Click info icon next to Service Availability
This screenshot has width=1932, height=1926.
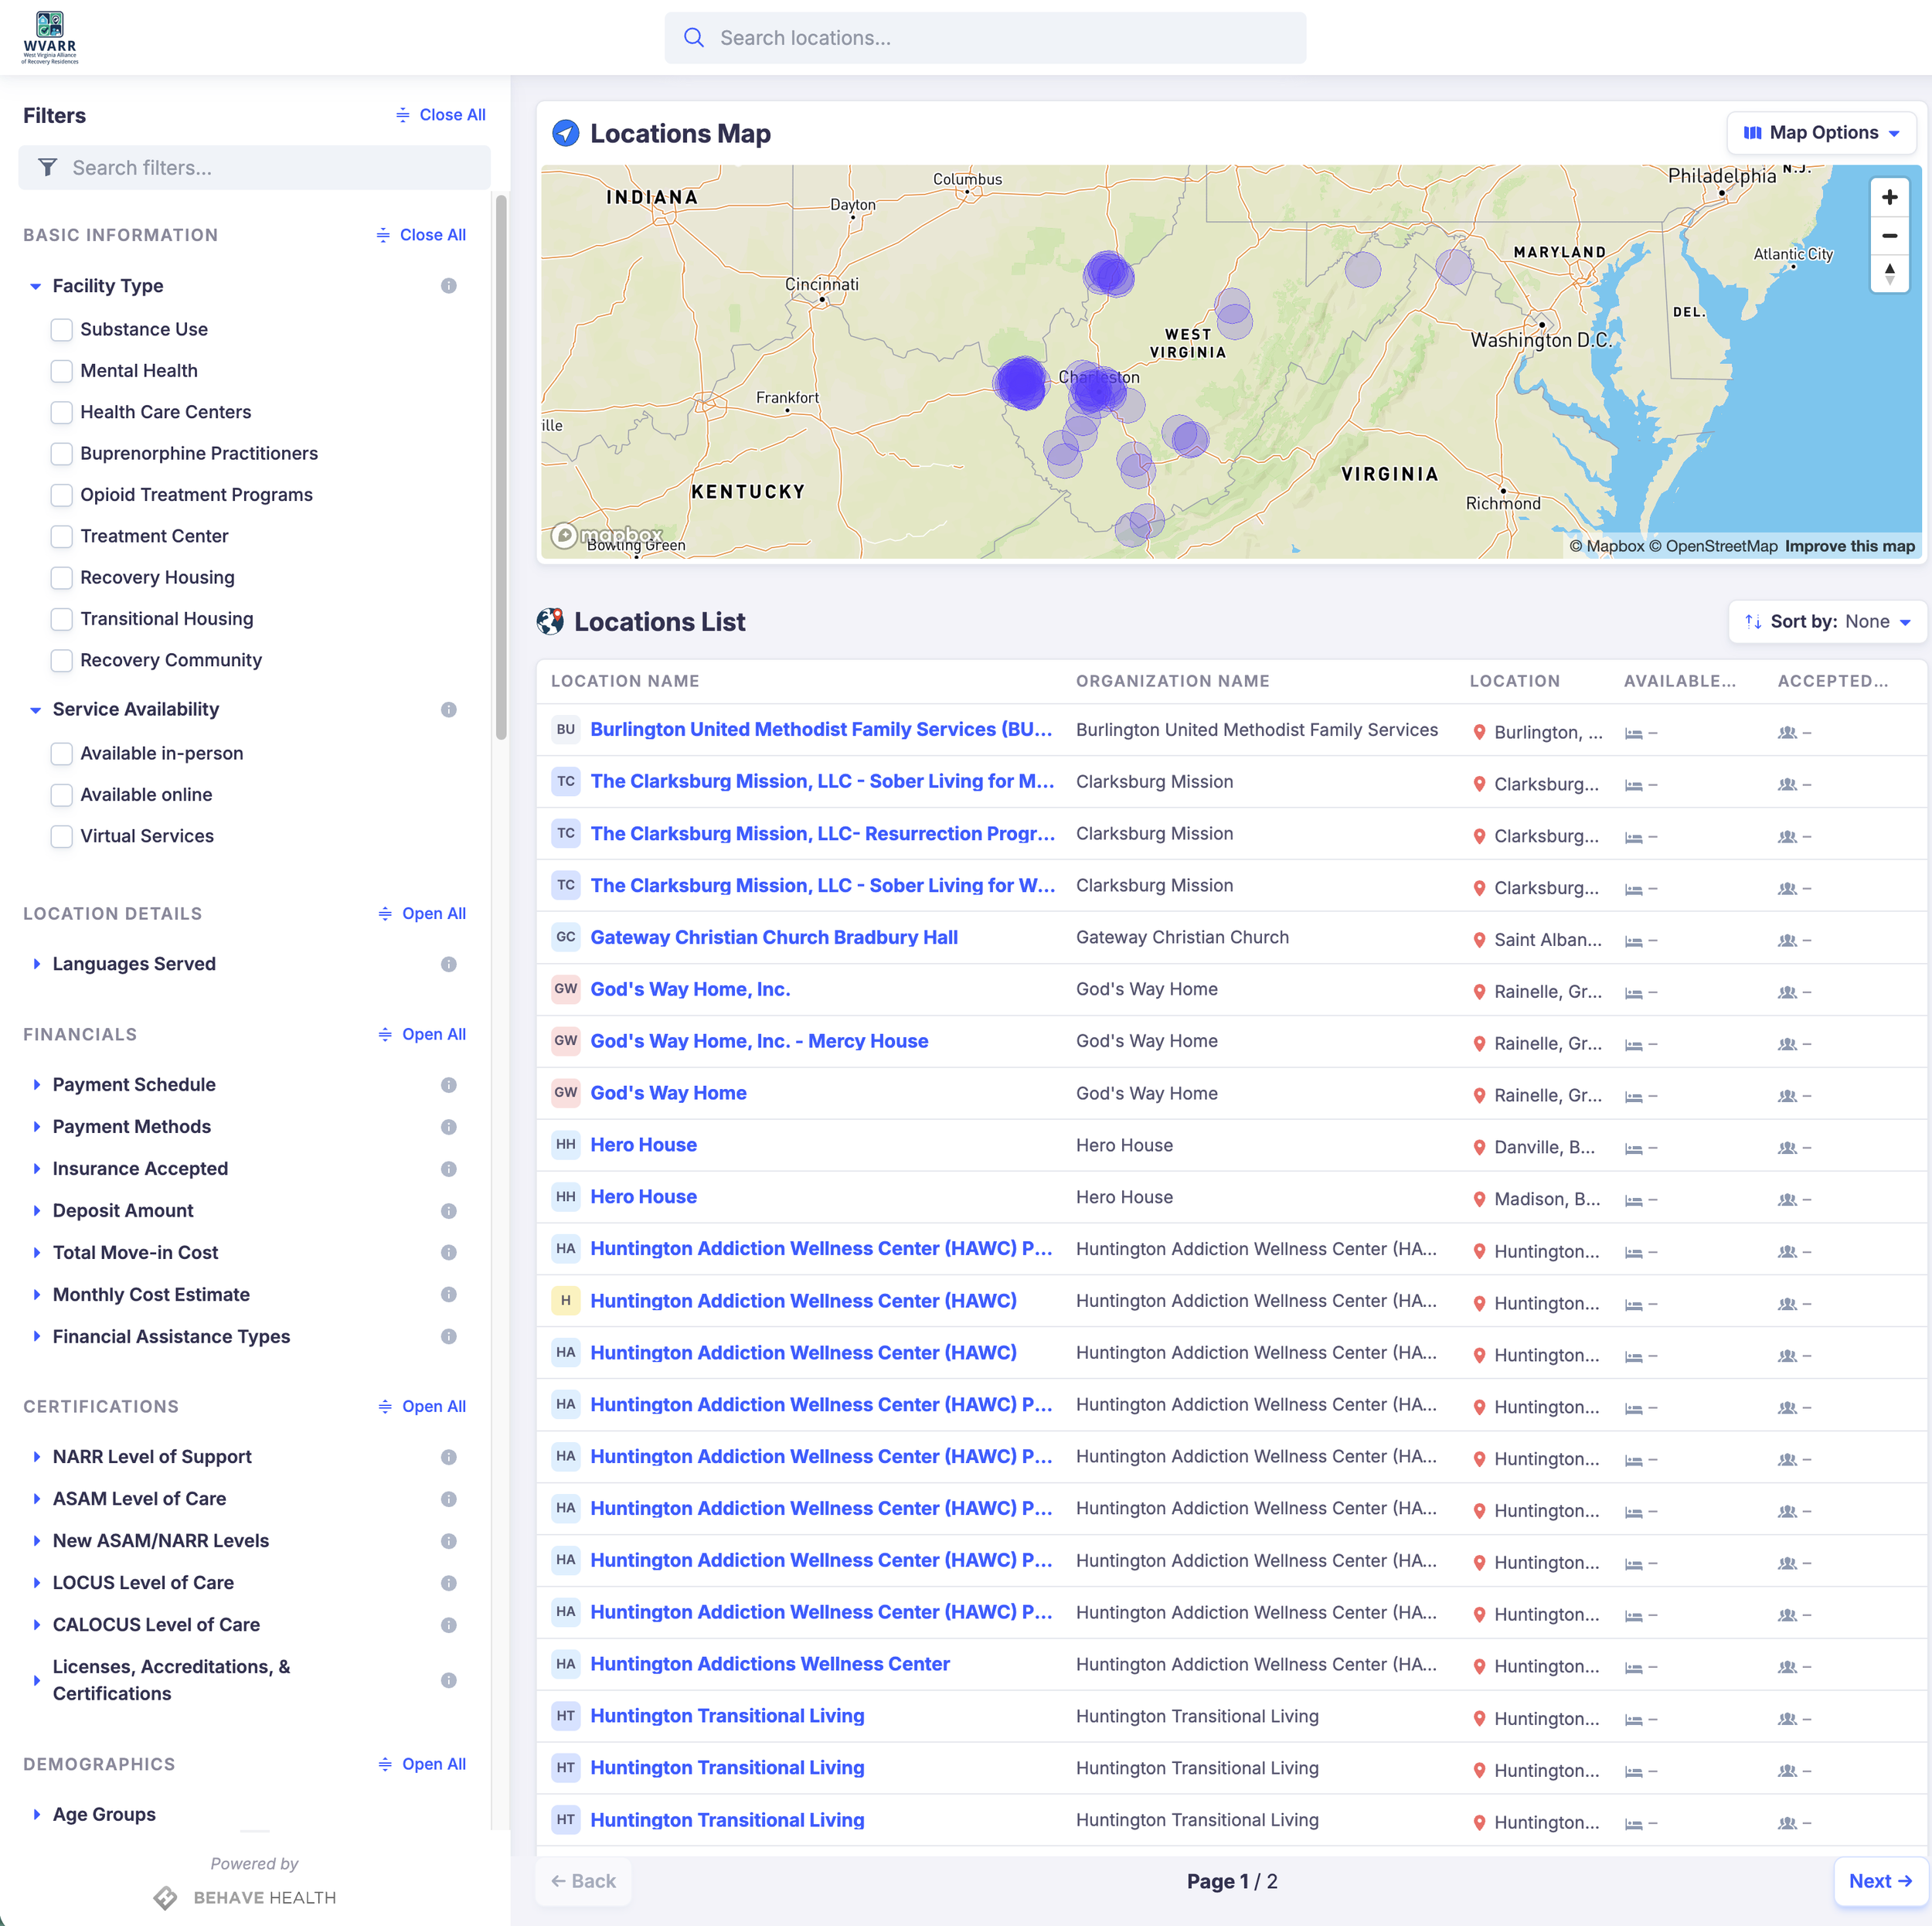(x=448, y=709)
